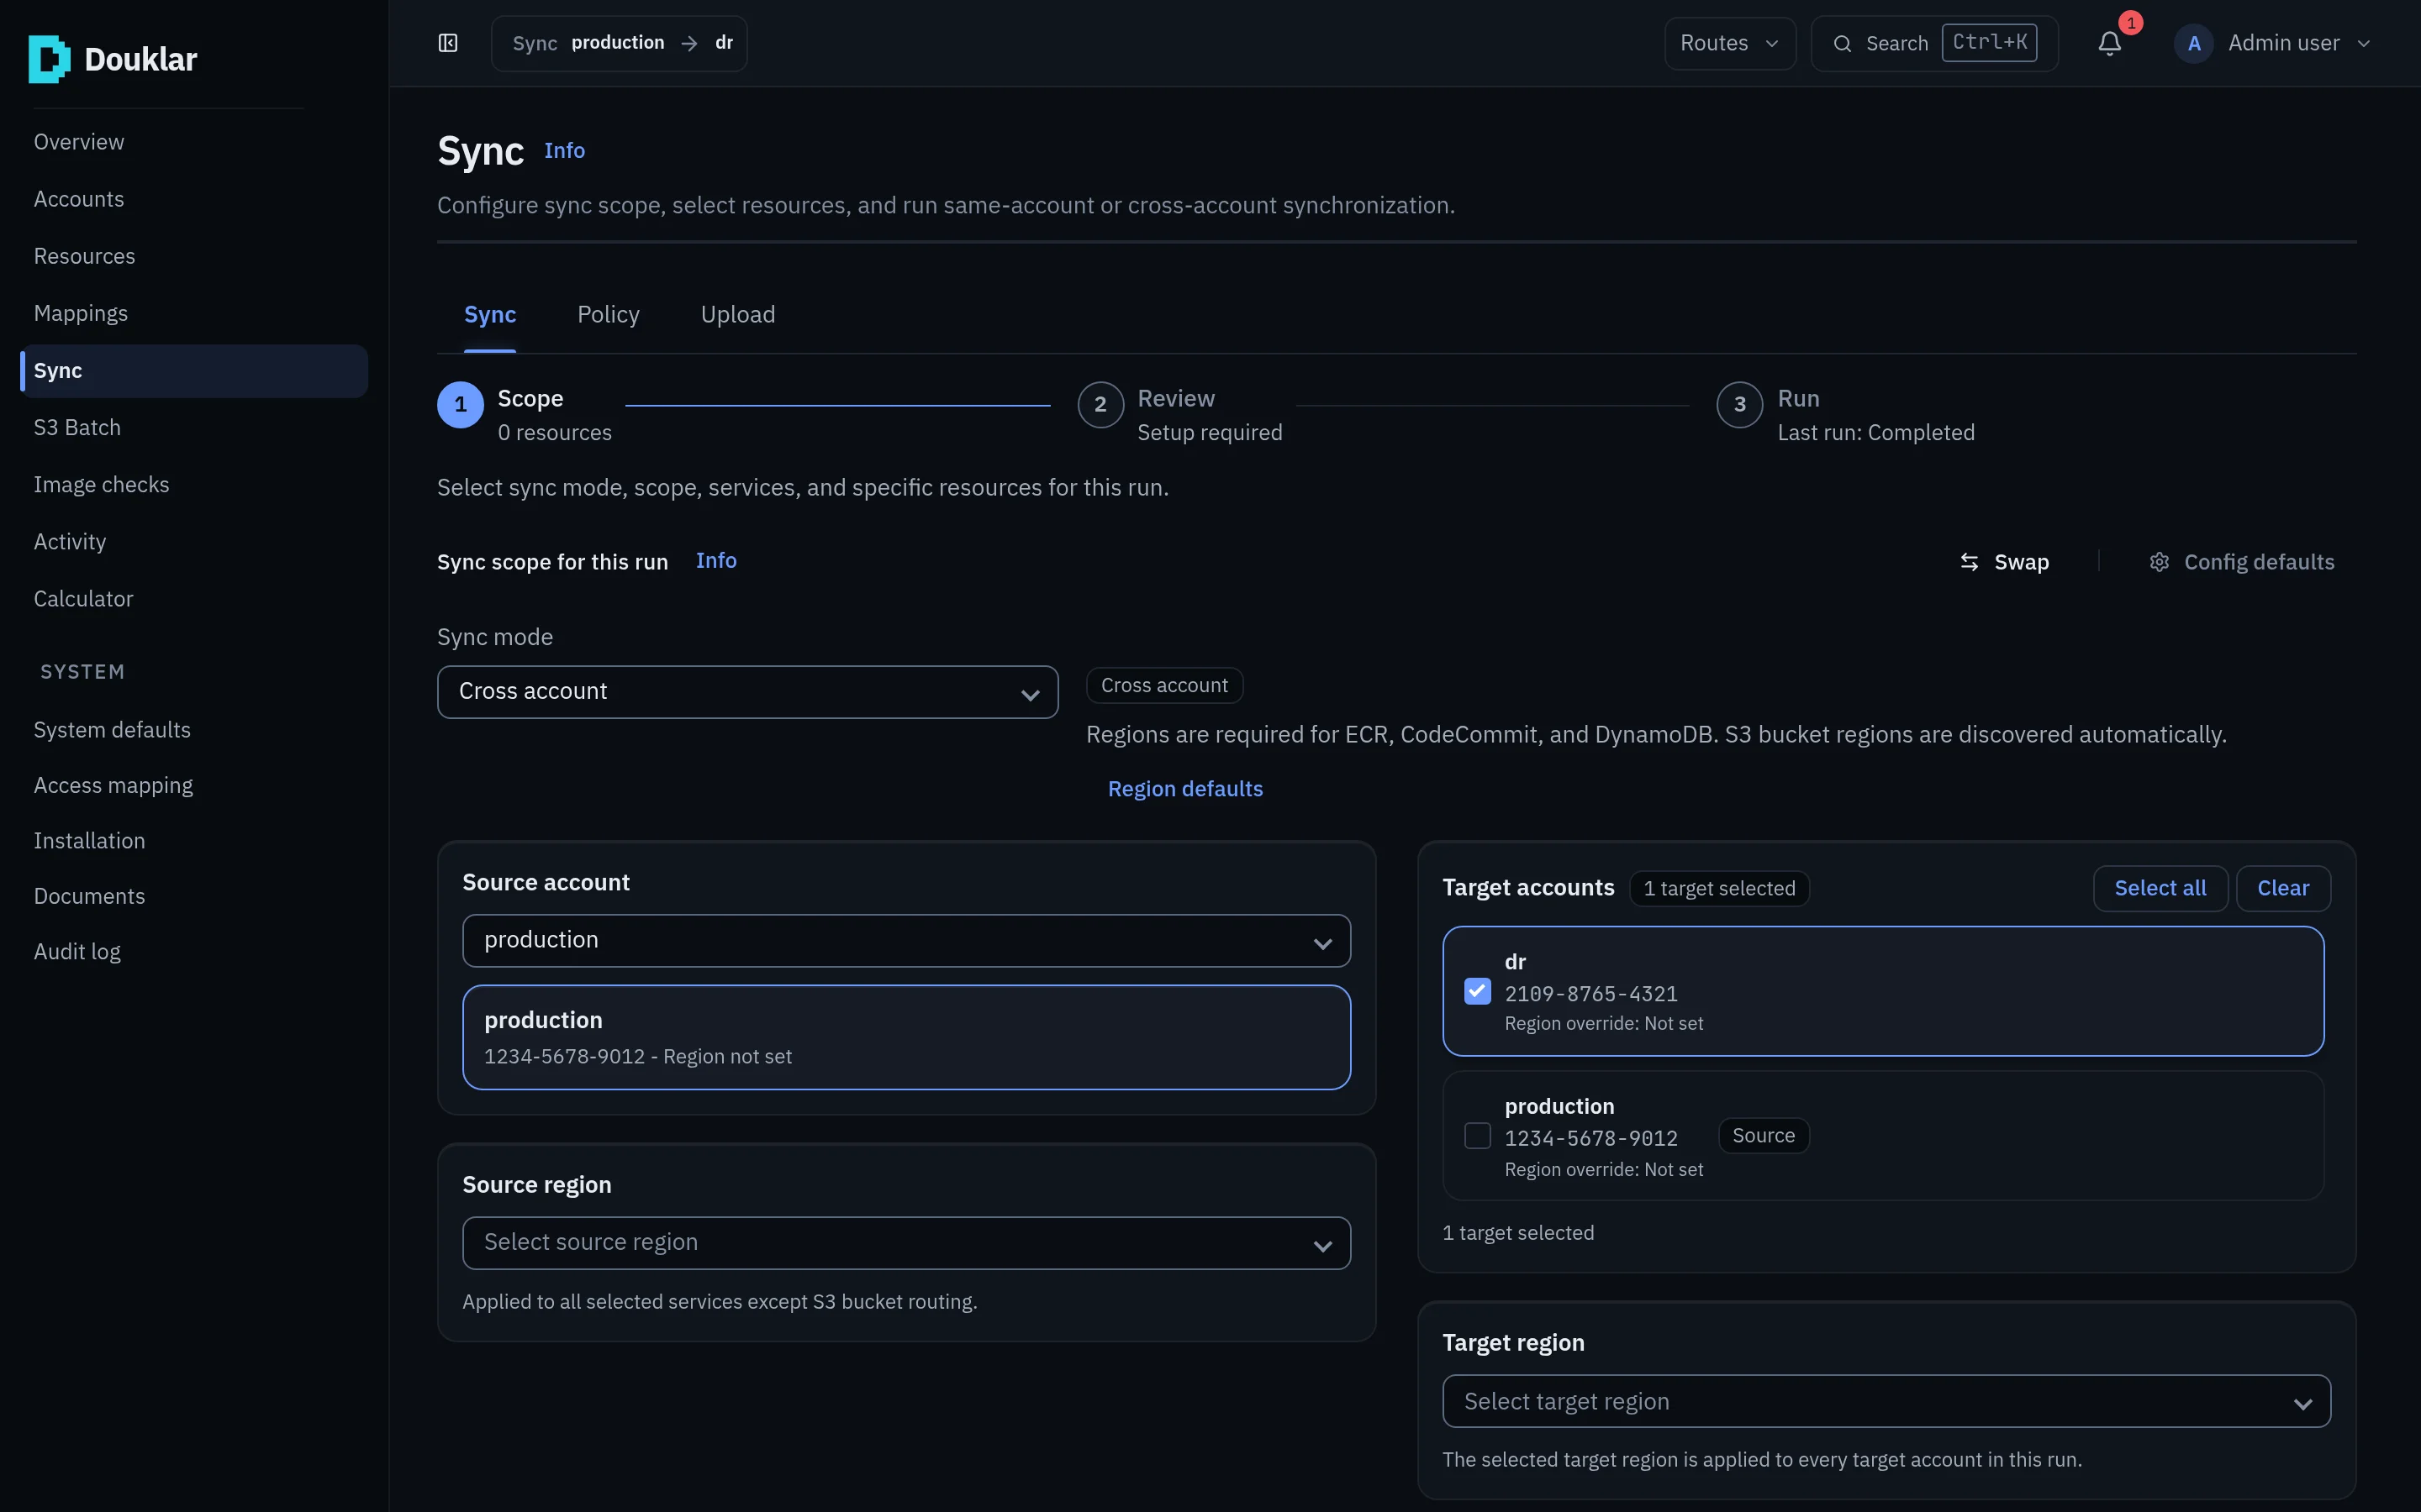Check the dr target account checkbox
The image size is (2421, 1512).
tap(1478, 991)
